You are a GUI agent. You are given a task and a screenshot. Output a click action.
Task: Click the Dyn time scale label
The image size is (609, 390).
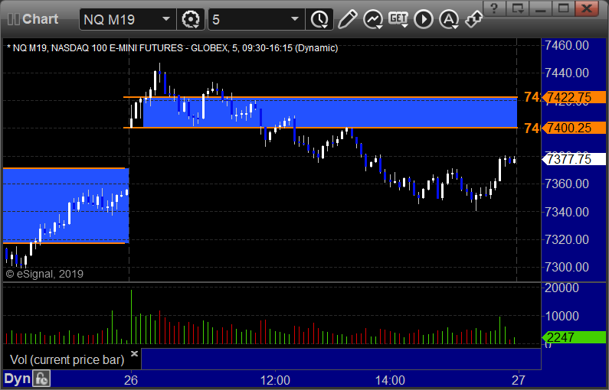coord(17,379)
